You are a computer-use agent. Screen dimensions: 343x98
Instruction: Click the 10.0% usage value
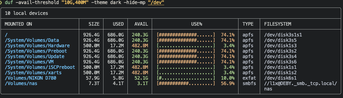pyautogui.click(x=228, y=78)
